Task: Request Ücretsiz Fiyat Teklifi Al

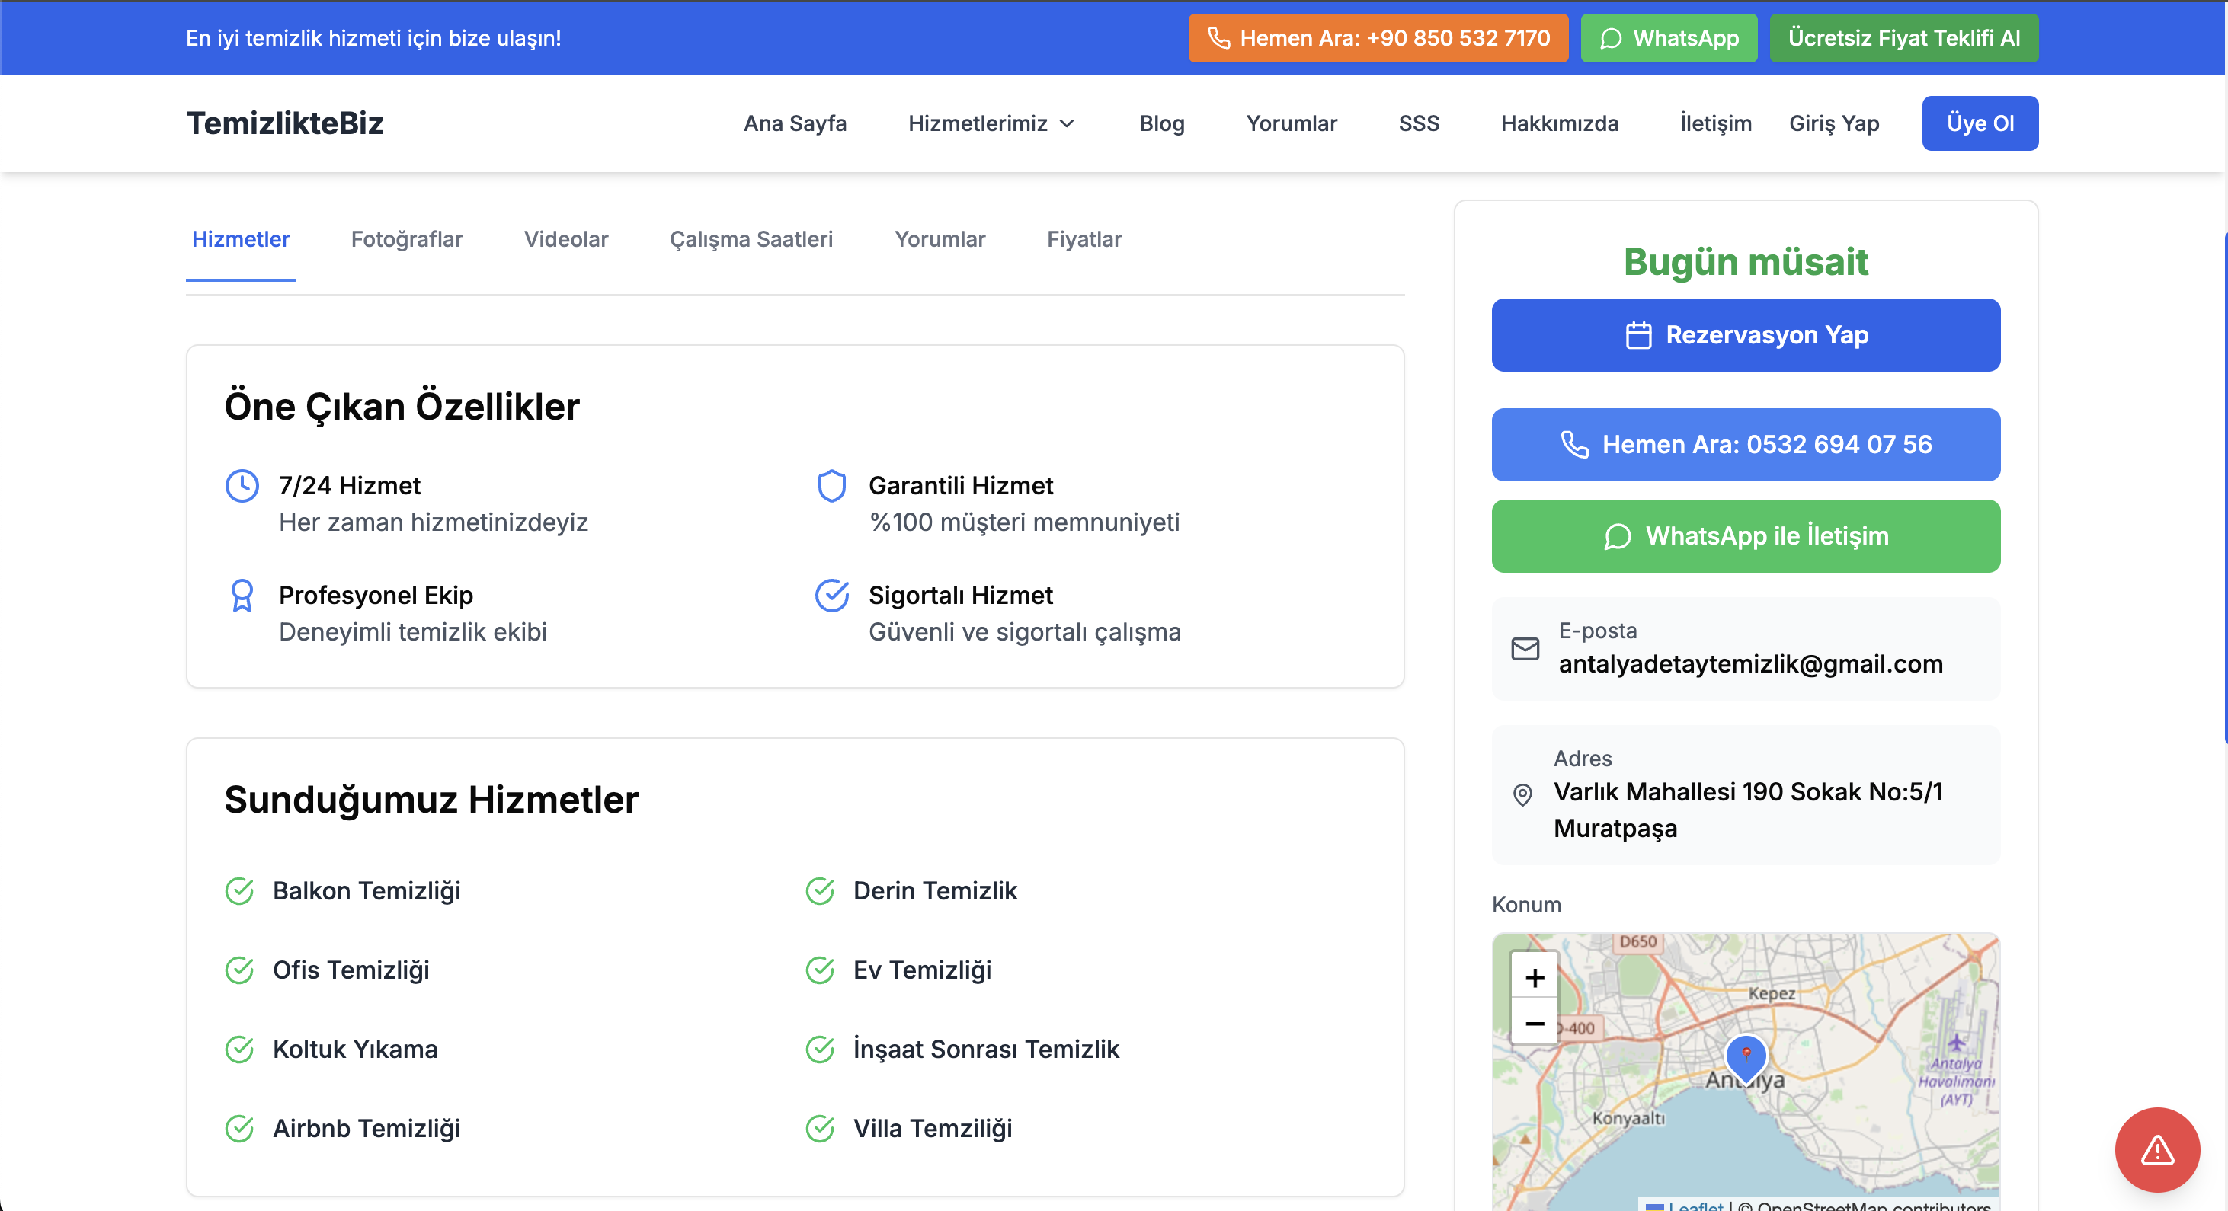Action: (1903, 38)
